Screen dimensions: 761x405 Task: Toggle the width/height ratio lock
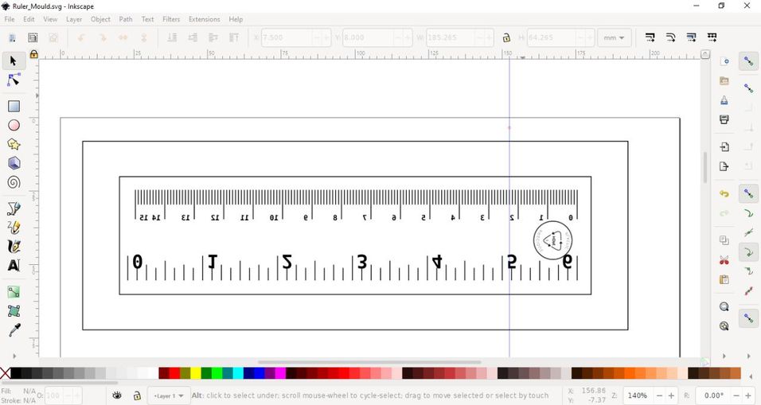click(x=506, y=37)
